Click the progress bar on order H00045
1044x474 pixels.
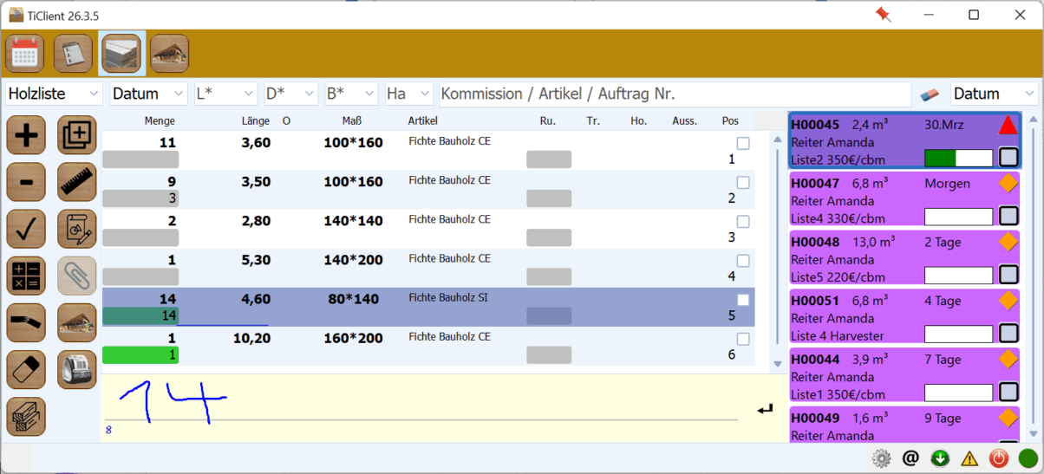point(958,158)
